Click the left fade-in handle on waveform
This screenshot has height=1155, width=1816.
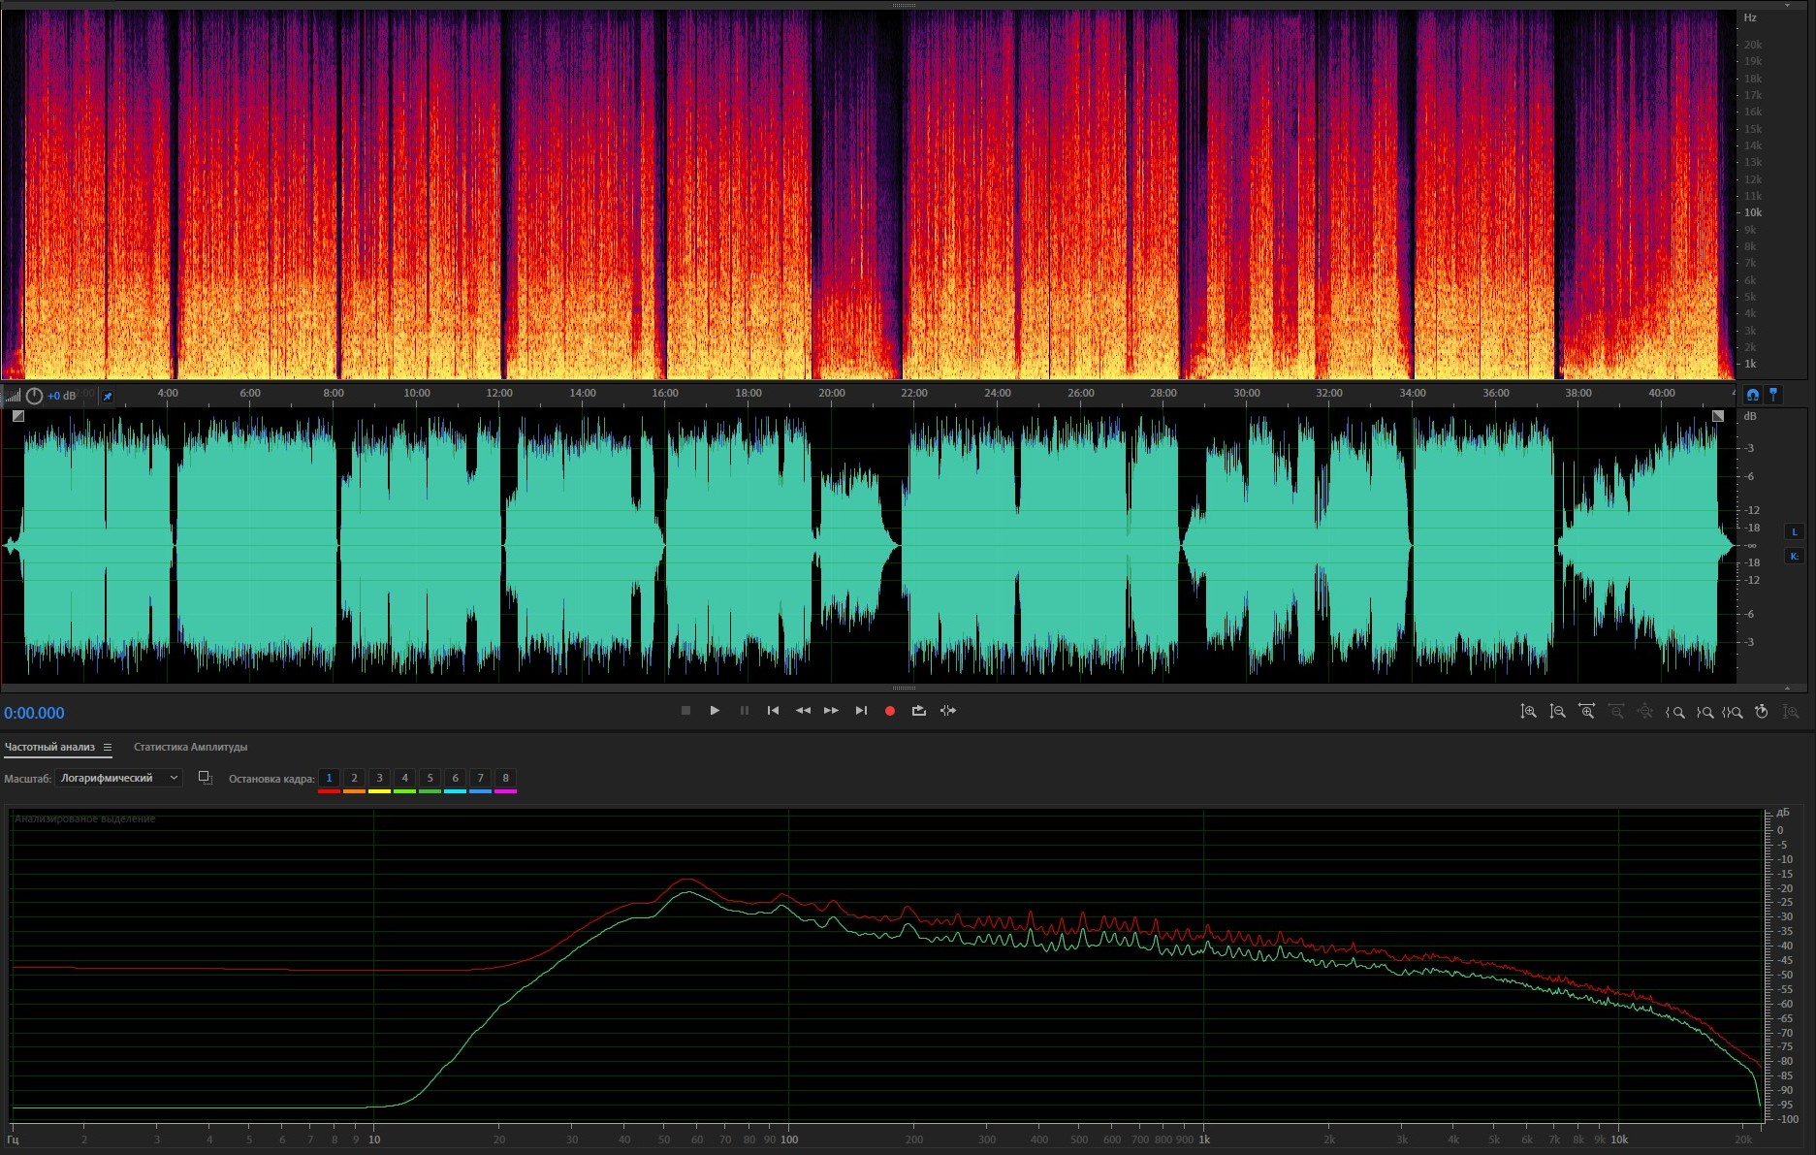[x=18, y=416]
